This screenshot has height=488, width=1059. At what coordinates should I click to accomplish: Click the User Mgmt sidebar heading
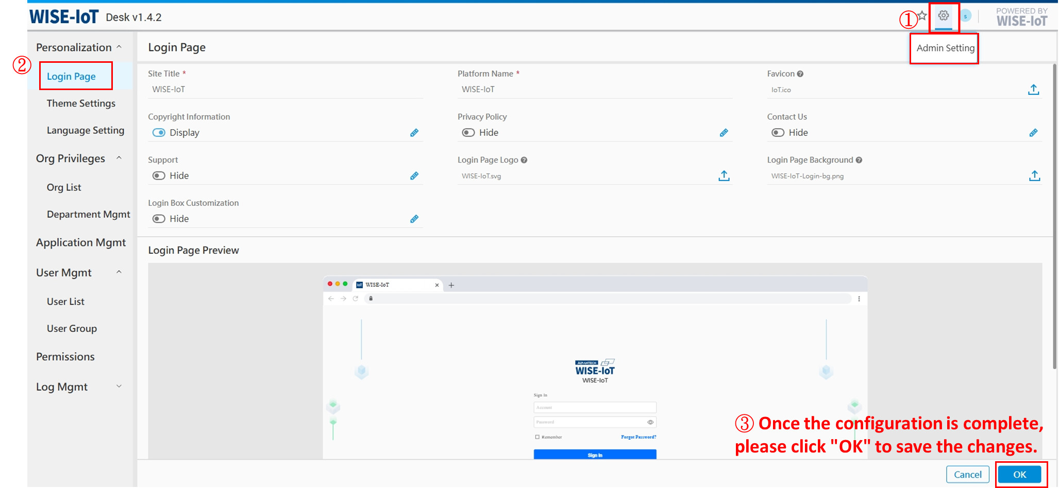click(64, 273)
